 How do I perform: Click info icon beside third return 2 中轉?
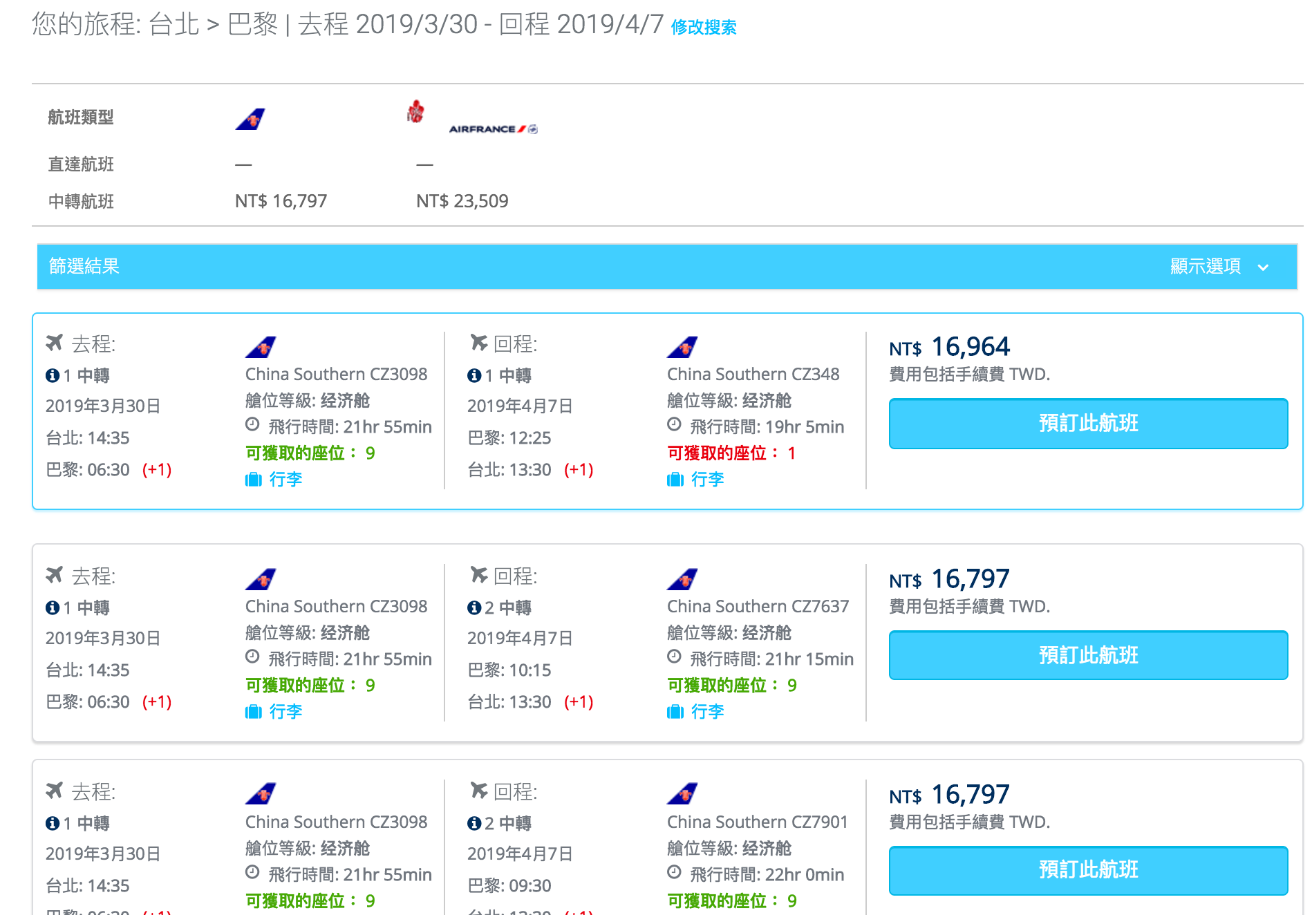(x=474, y=824)
